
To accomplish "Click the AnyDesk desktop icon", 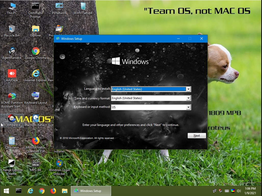I will 12,76.
